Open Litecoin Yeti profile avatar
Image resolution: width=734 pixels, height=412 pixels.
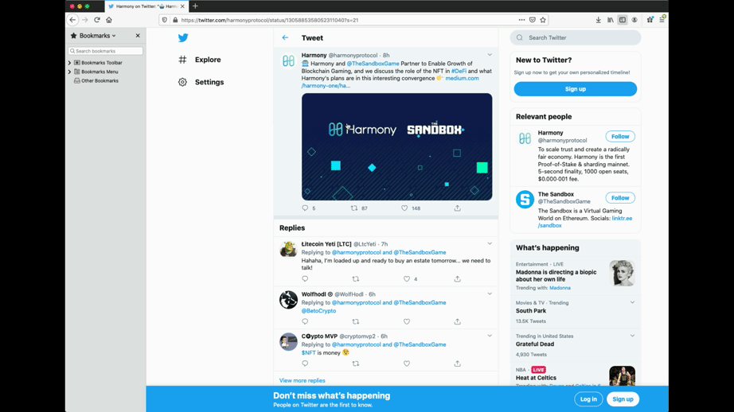pyautogui.click(x=288, y=249)
